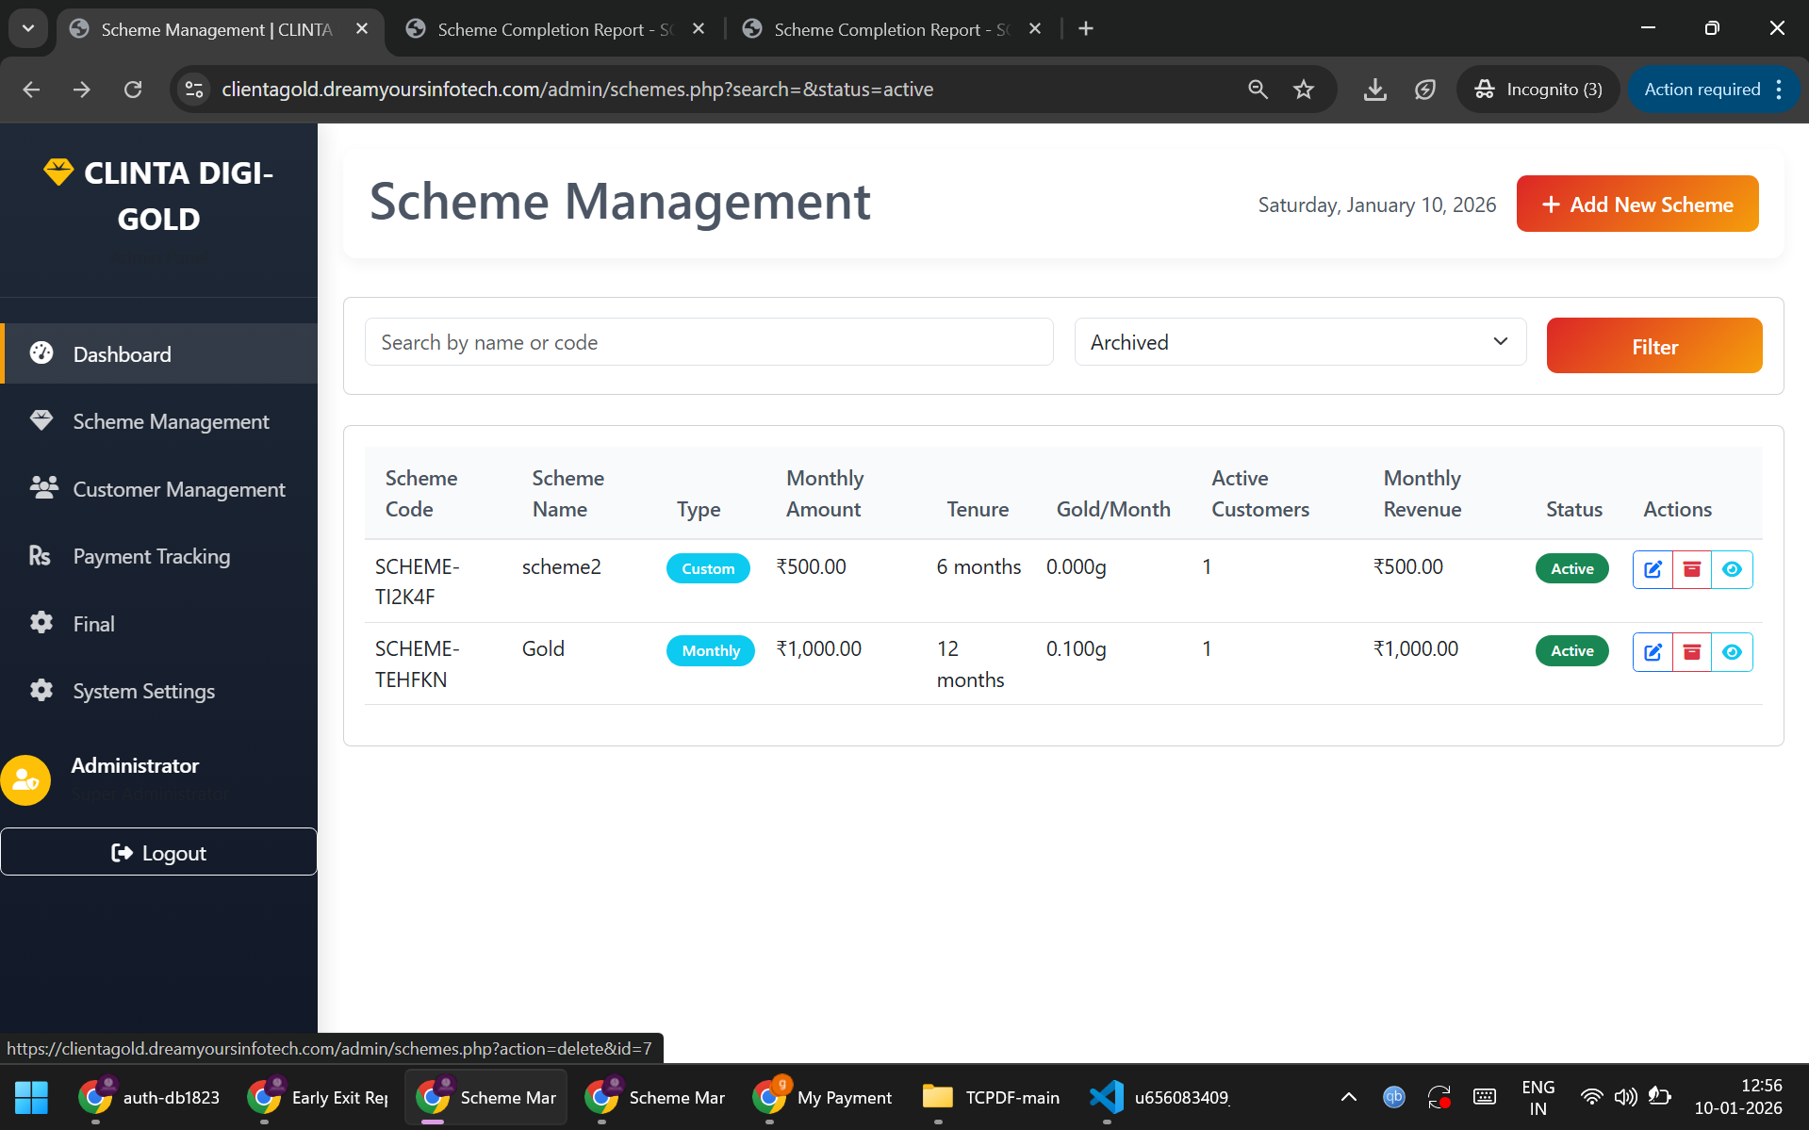The image size is (1809, 1130).
Task: View scheme2 details with eye icon
Action: [1732, 569]
